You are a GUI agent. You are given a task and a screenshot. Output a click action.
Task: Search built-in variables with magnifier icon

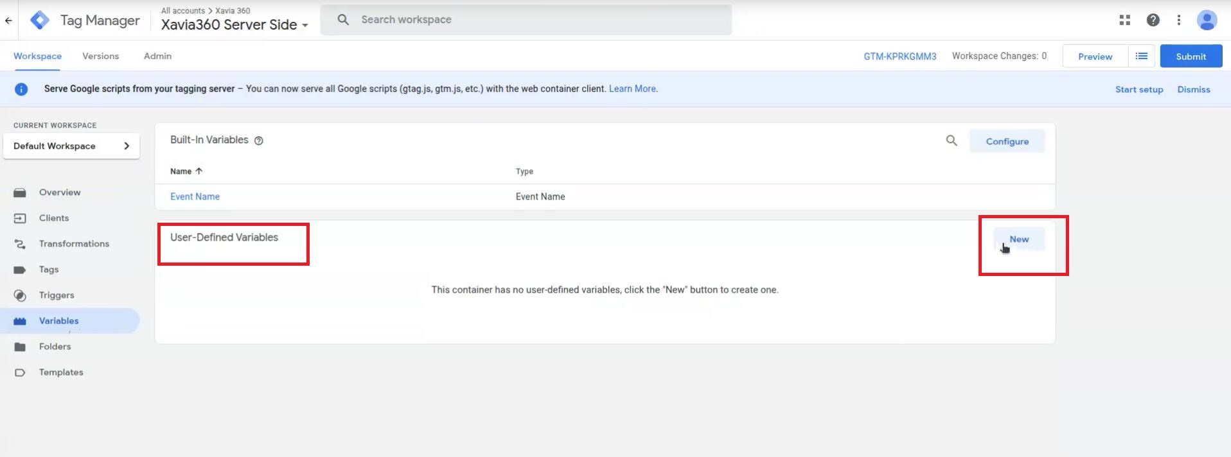(952, 141)
